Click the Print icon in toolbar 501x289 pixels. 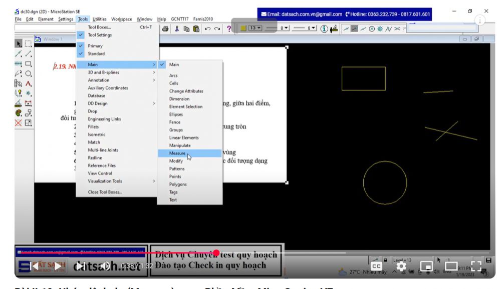click(x=165, y=29)
